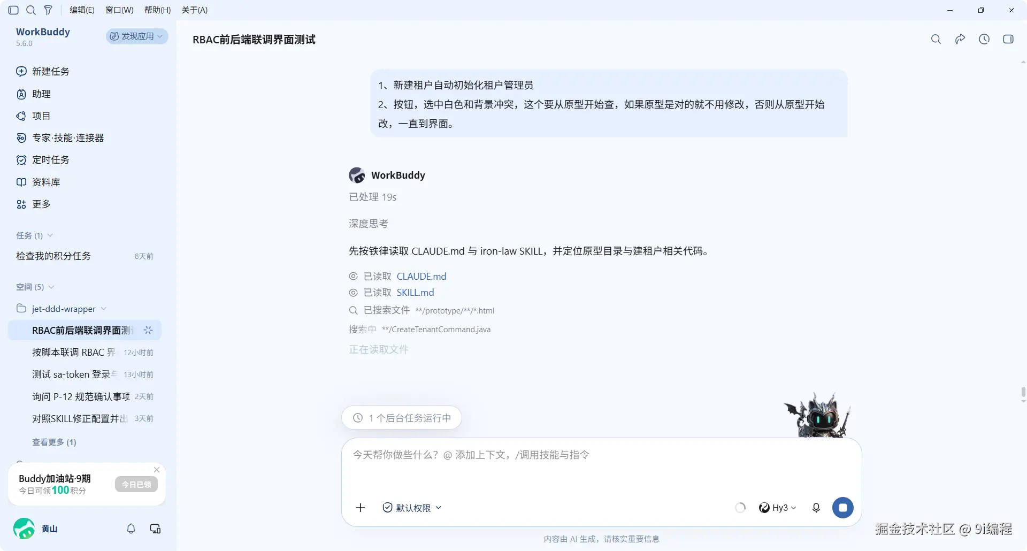The height and width of the screenshot is (551, 1027).
Task: Open conversation history clock icon
Action: pyautogui.click(x=984, y=39)
